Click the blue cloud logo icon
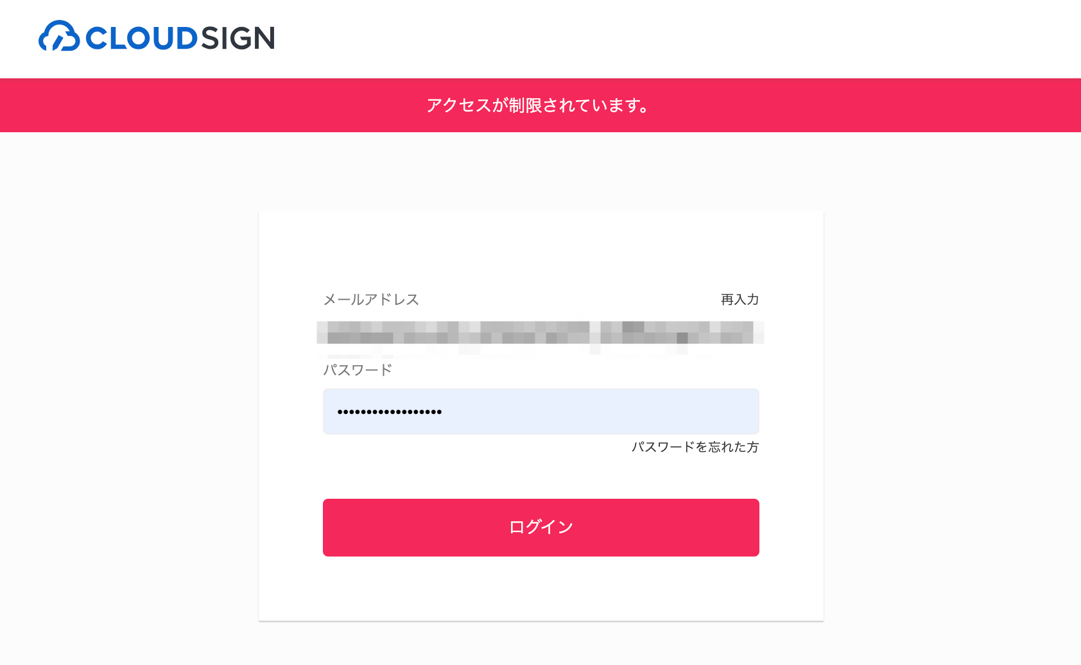The width and height of the screenshot is (1081, 665). pyautogui.click(x=59, y=36)
